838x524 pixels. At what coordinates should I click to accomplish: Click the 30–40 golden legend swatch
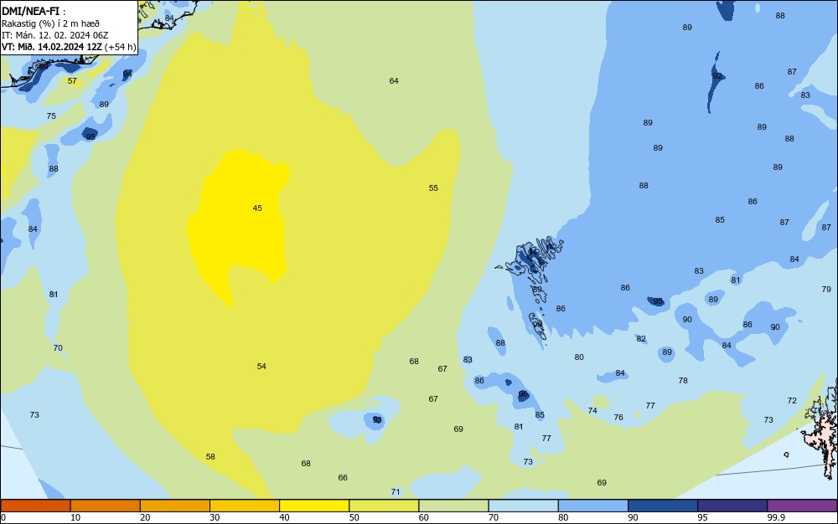[x=245, y=506]
